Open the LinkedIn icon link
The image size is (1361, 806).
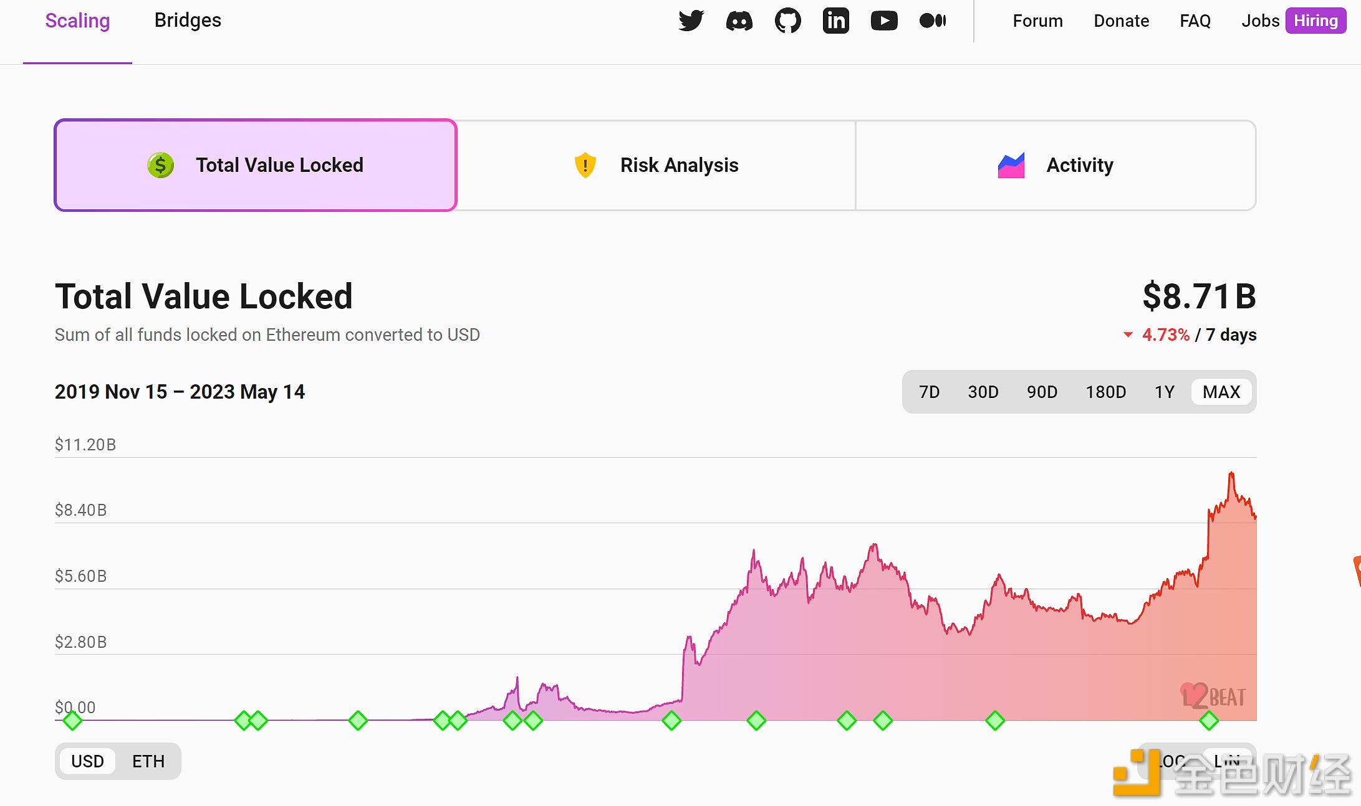(835, 21)
